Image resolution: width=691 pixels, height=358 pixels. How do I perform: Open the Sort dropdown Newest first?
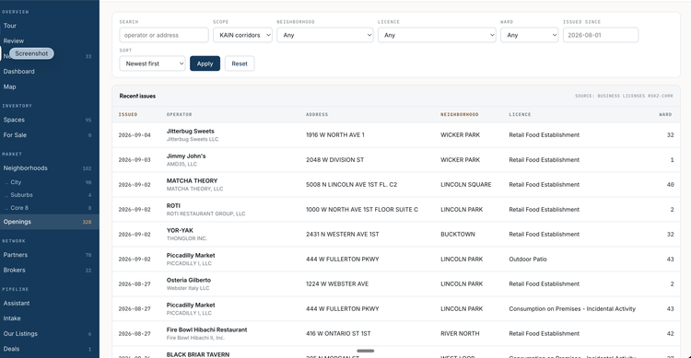tap(152, 64)
